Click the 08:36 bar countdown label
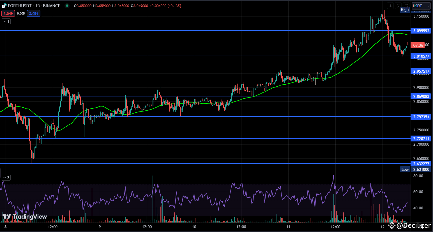433x232 pixels. (x=418, y=45)
